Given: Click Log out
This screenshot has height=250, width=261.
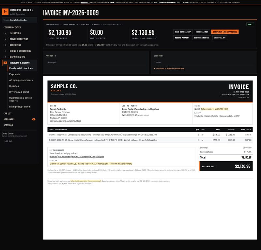Looking at the screenshot, I should (8, 141).
